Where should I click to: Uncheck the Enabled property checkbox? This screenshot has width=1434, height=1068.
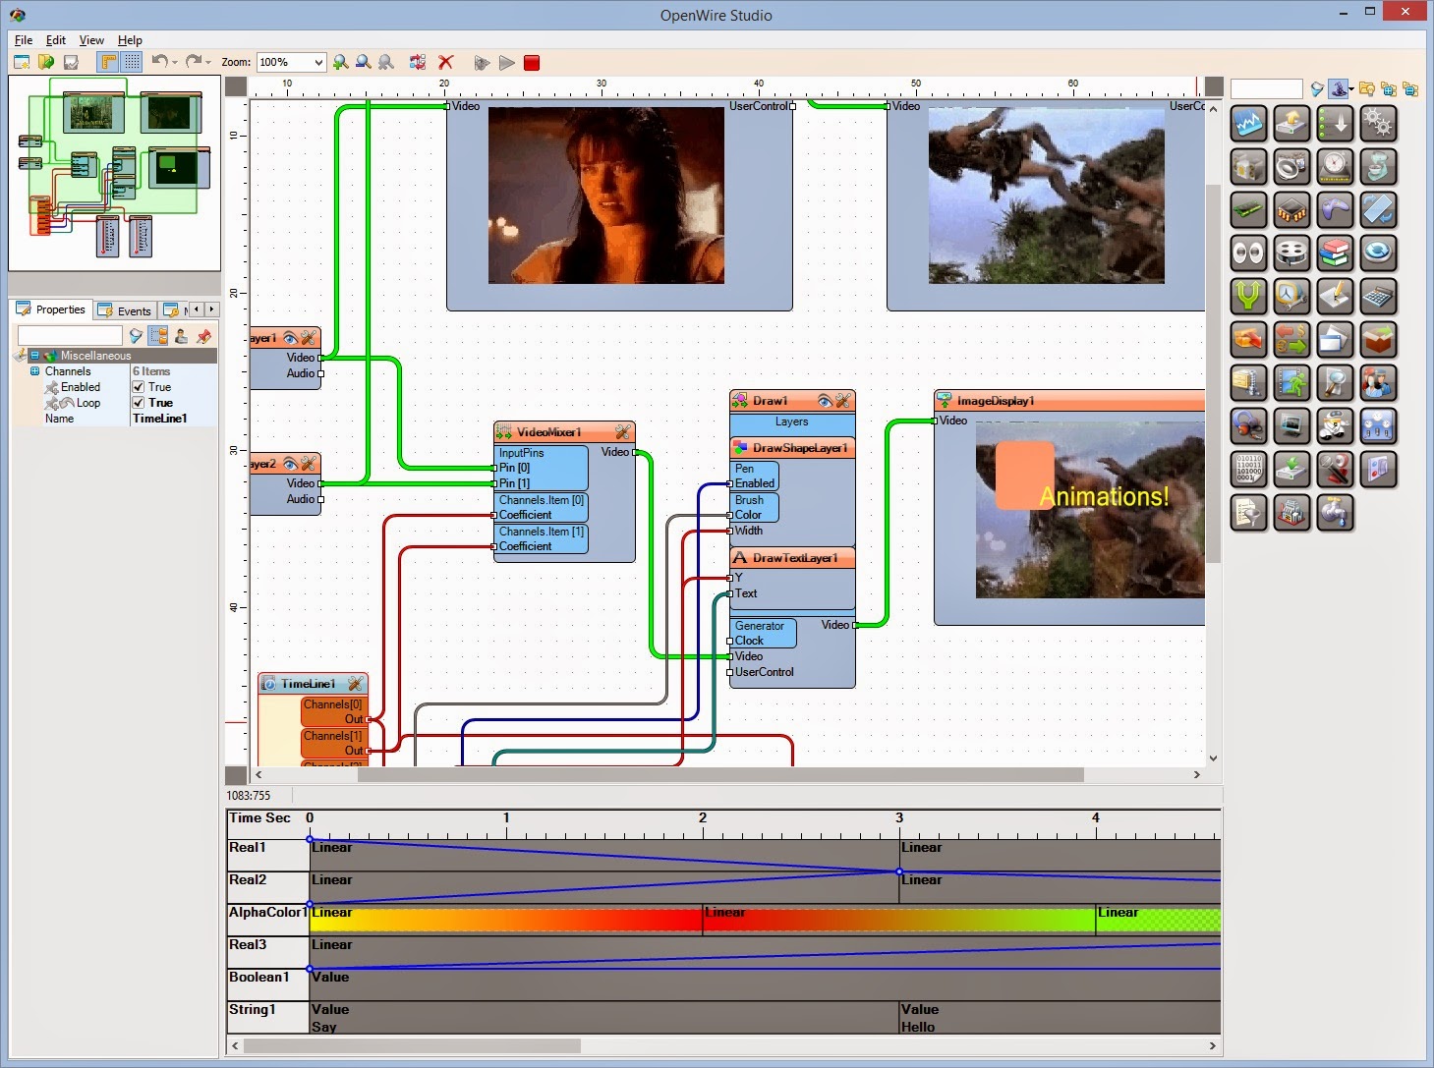138,387
